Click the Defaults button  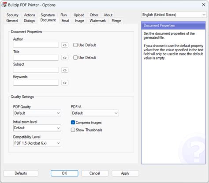tap(21, 173)
